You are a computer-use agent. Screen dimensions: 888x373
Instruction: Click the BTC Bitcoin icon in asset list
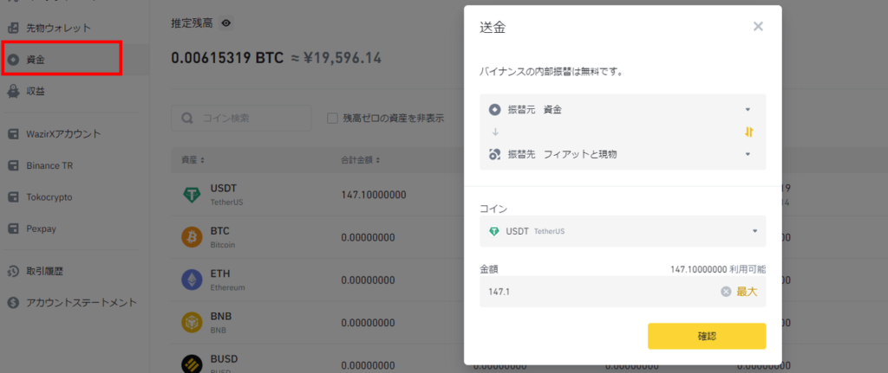(x=192, y=237)
